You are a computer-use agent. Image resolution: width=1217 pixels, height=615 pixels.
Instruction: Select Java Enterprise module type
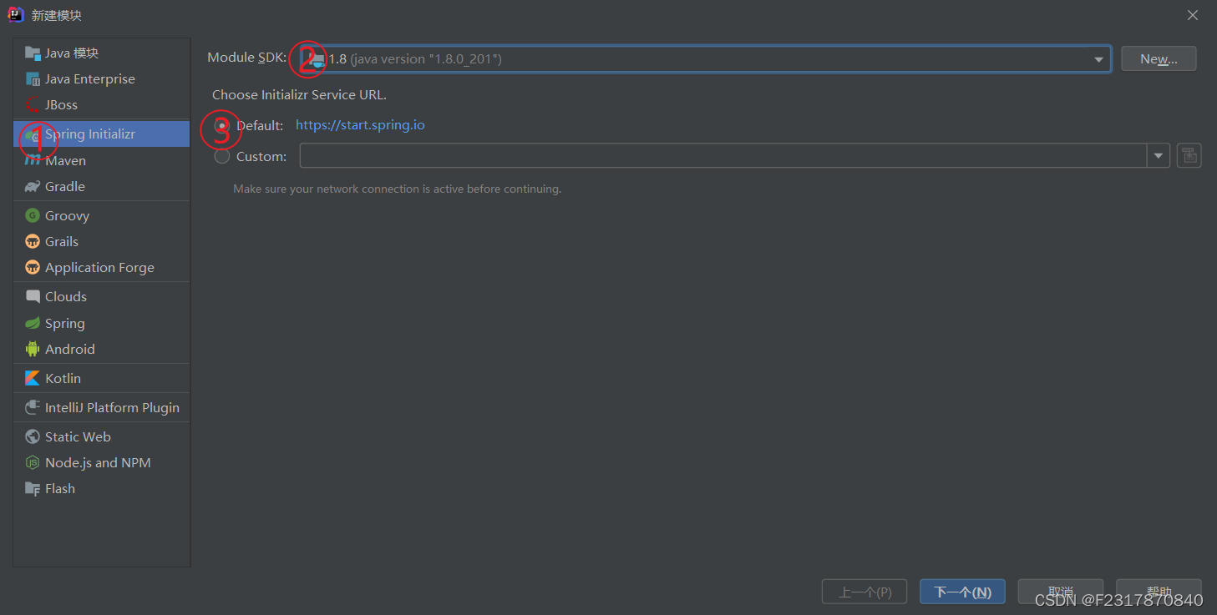pos(102,79)
